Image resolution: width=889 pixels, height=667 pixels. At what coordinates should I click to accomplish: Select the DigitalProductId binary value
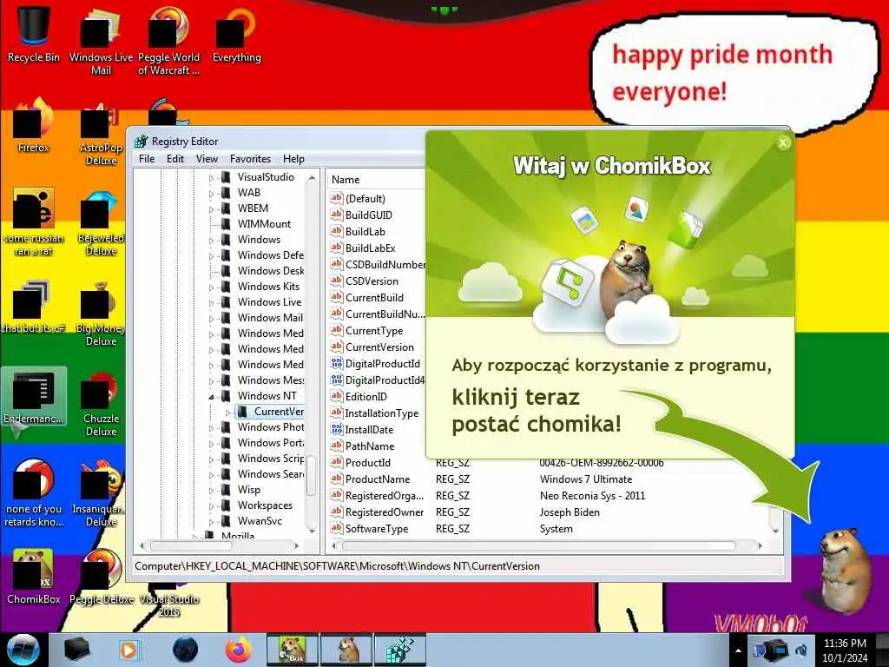pos(383,364)
